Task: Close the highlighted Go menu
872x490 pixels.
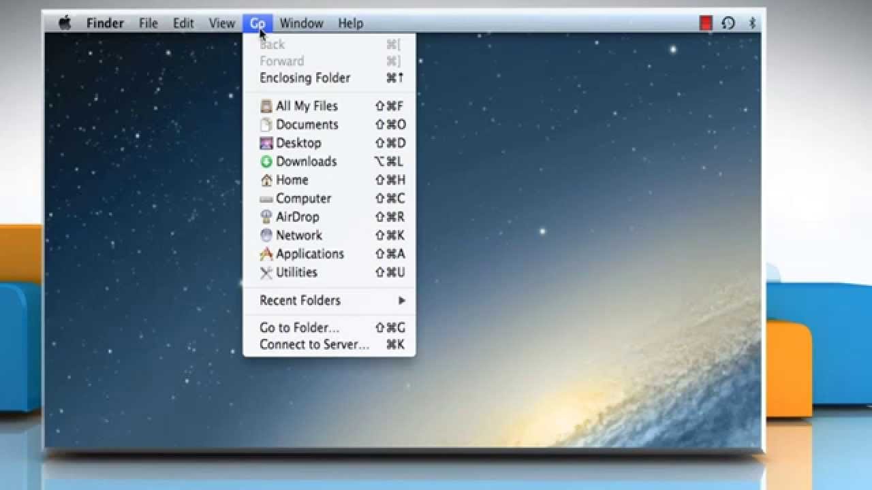Action: (258, 23)
